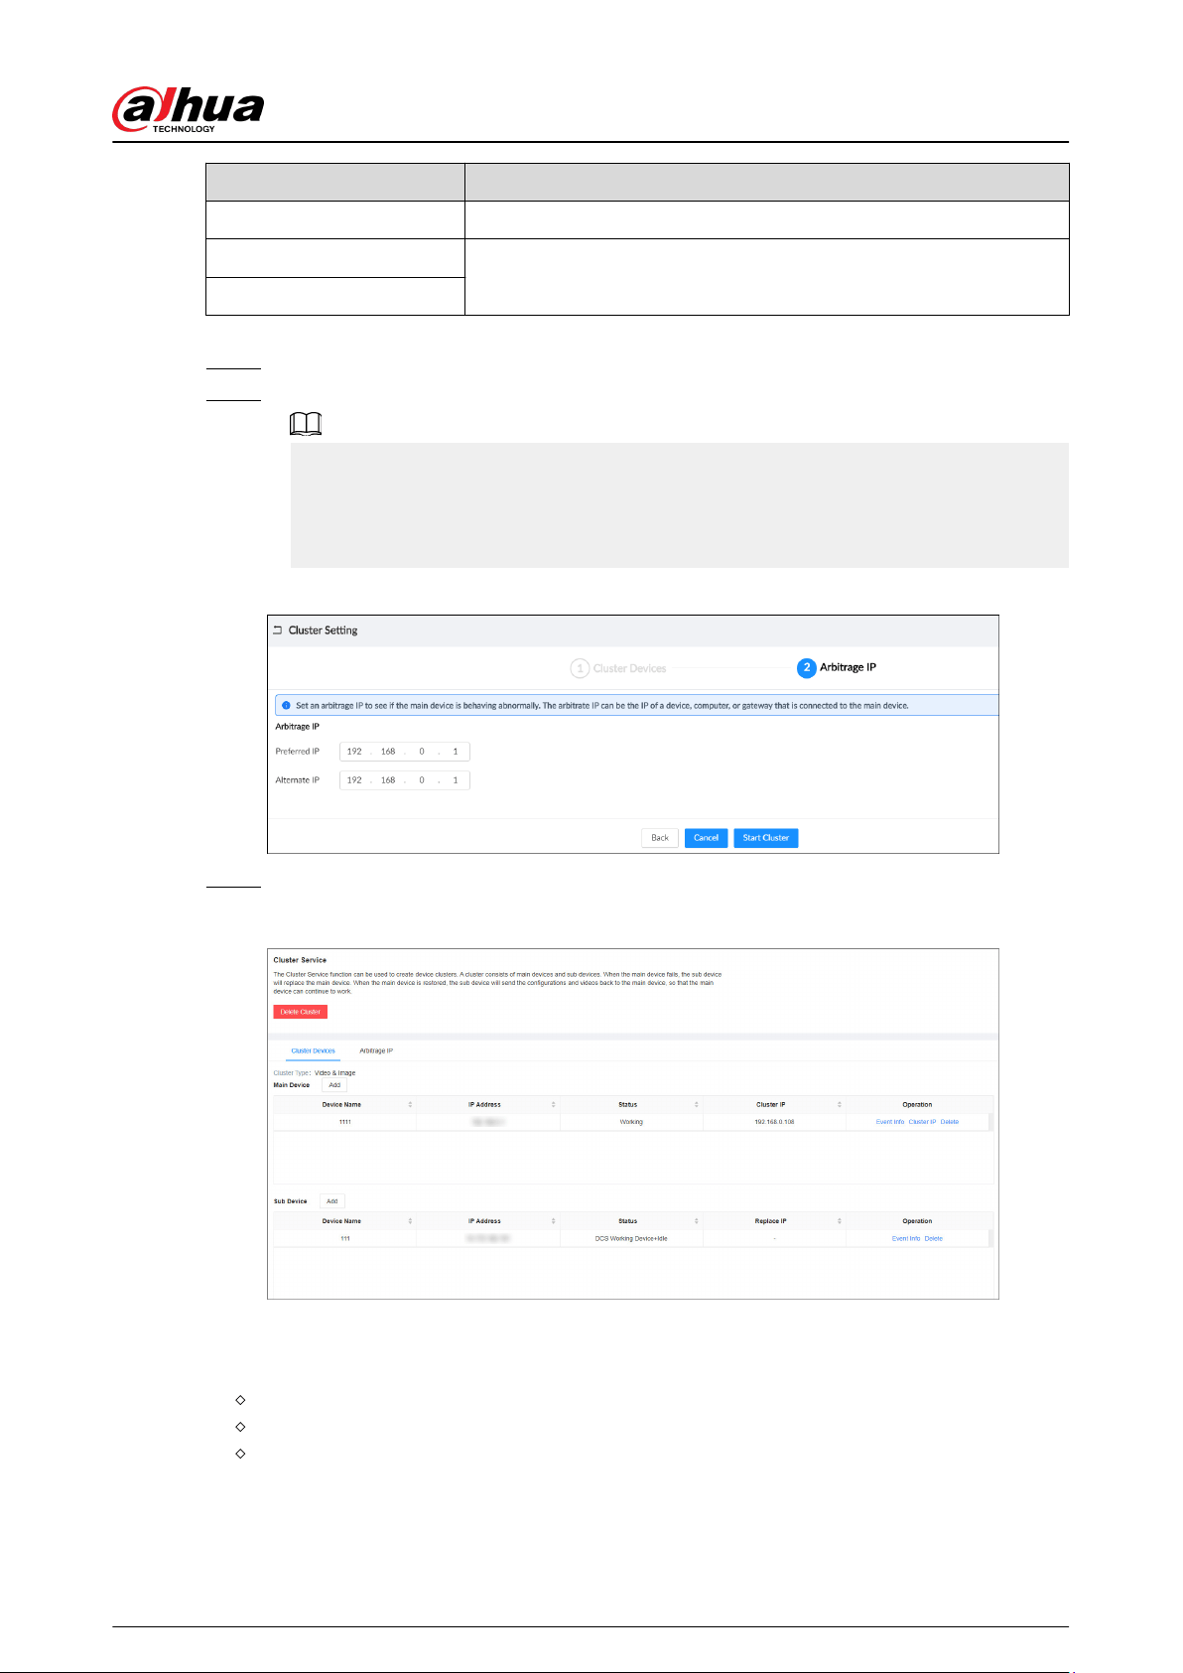Add a Sub Device

click(332, 1201)
